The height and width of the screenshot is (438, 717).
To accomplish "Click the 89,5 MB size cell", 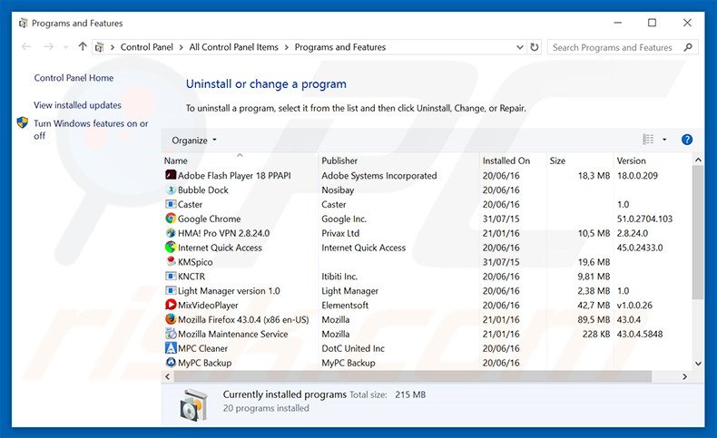I will point(594,320).
